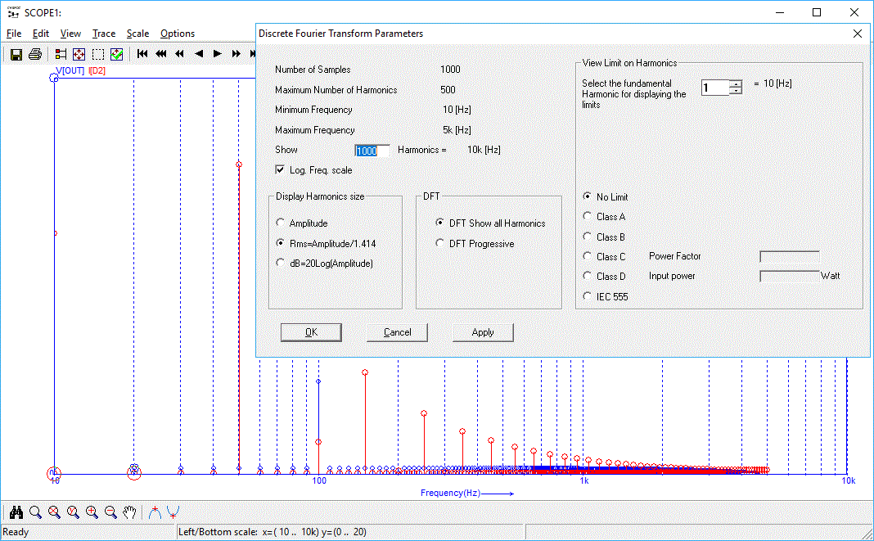Image resolution: width=874 pixels, height=541 pixels.
Task: Select Class A harmonic limit
Action: click(x=587, y=216)
